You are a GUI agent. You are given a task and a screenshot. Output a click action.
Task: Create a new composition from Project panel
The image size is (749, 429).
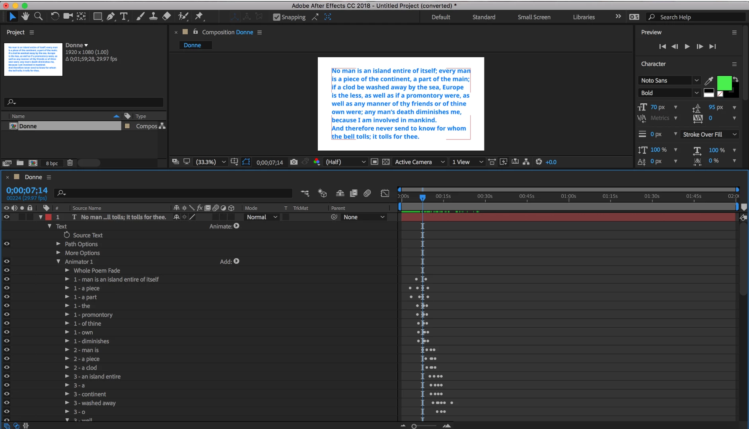click(33, 163)
